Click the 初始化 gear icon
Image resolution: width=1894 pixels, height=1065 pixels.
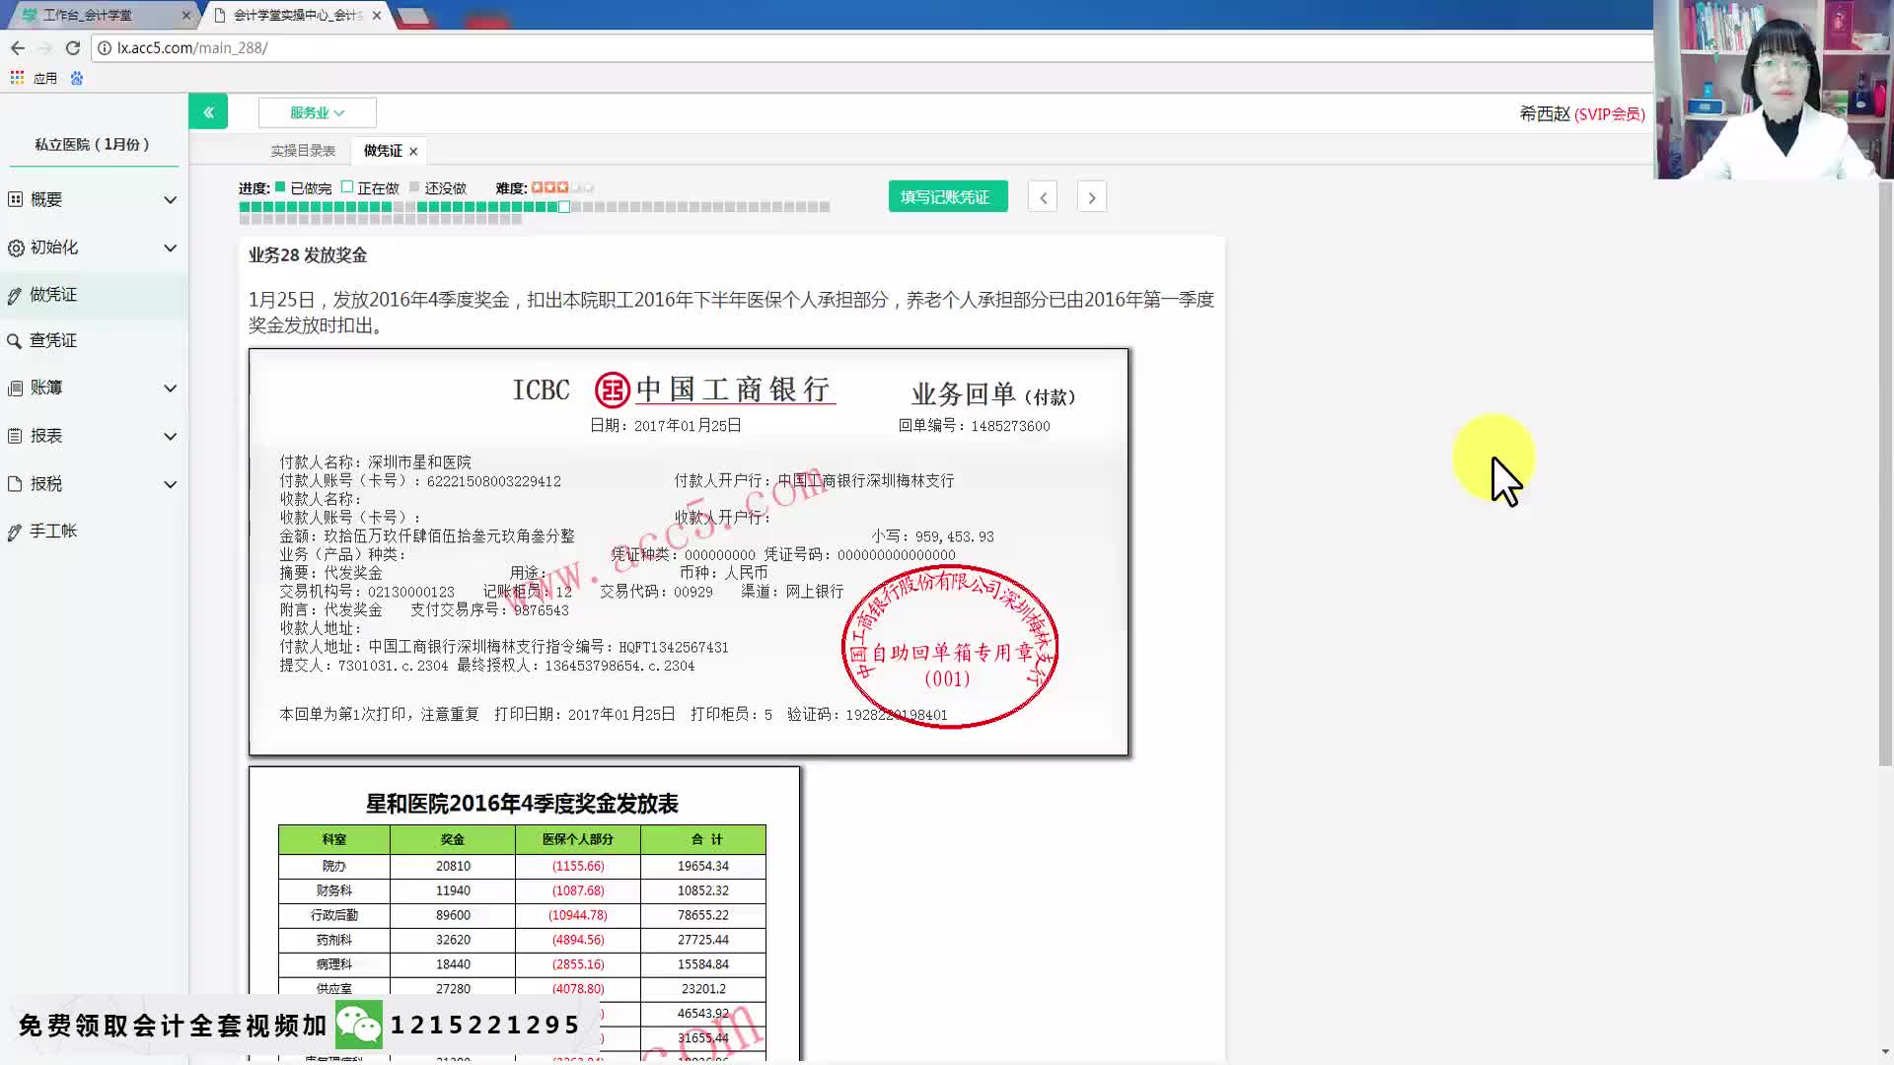coord(15,248)
